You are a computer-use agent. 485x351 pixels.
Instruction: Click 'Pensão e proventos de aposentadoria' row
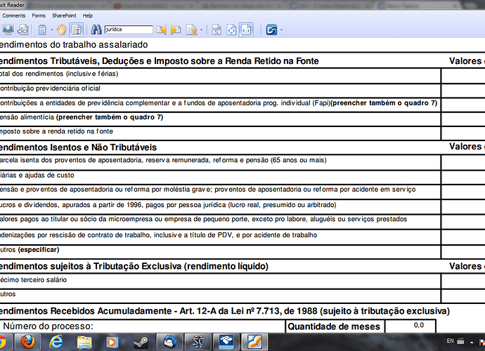click(208, 190)
